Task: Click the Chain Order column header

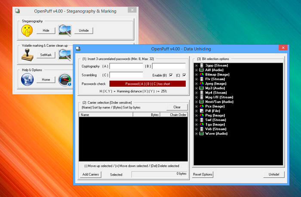Action: point(174,115)
